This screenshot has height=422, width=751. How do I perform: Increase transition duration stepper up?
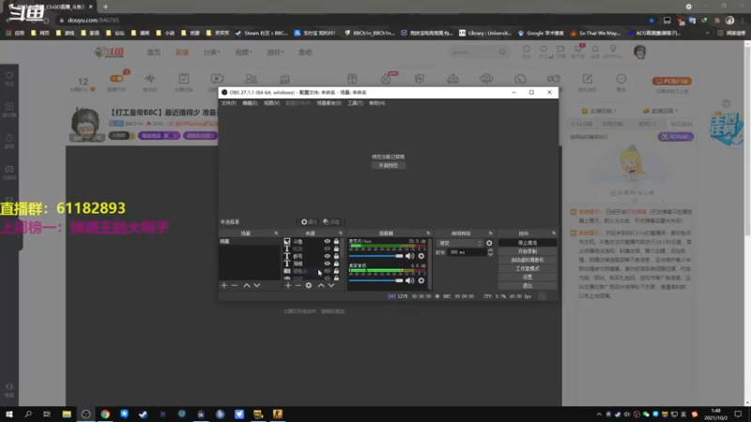point(490,250)
